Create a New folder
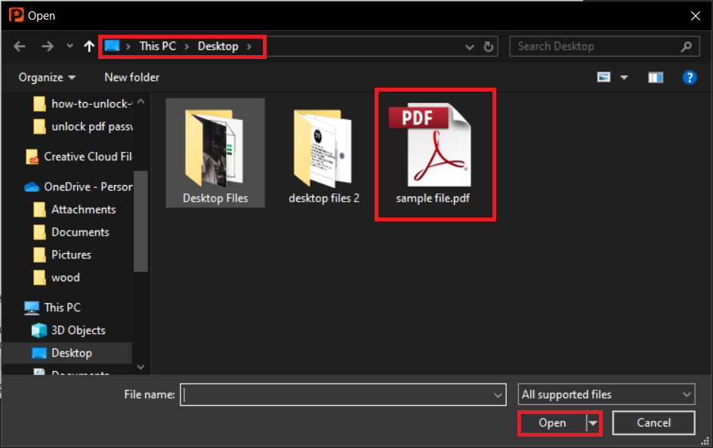 [x=131, y=77]
